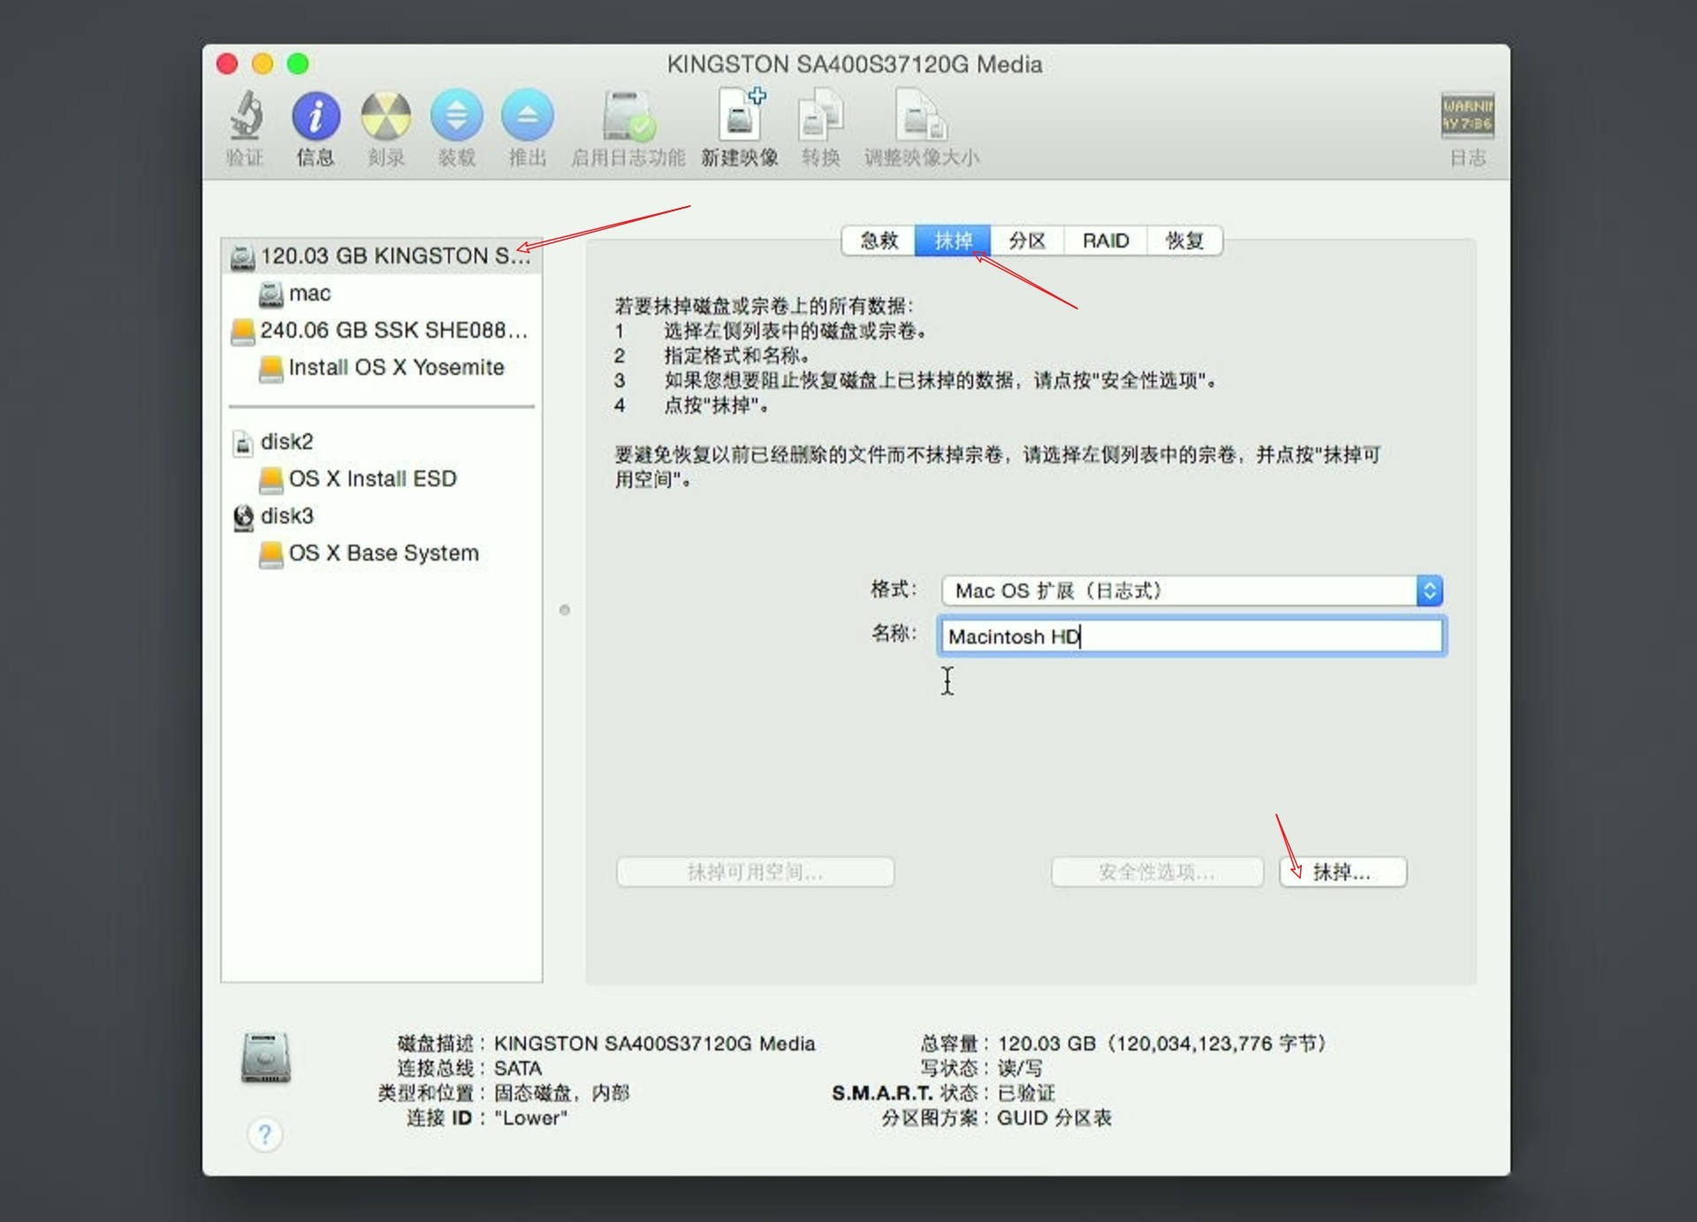
Task: Click the Burn (刻录) disc icon
Action: coord(386,118)
